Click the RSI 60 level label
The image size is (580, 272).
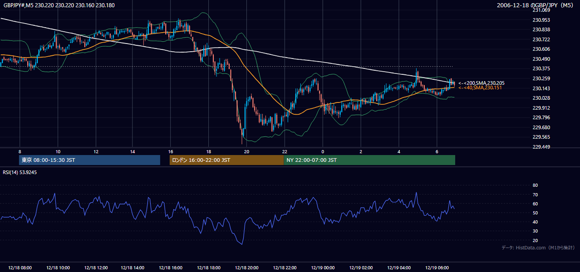(535, 204)
